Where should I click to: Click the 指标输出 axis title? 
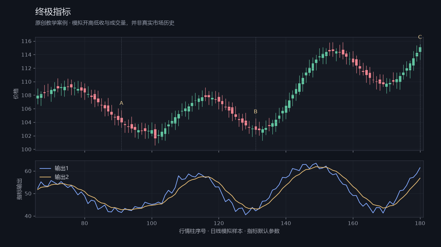[19, 189]
